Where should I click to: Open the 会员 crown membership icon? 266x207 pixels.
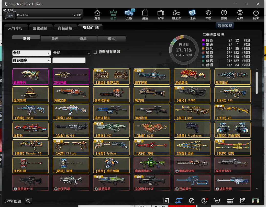(113, 15)
